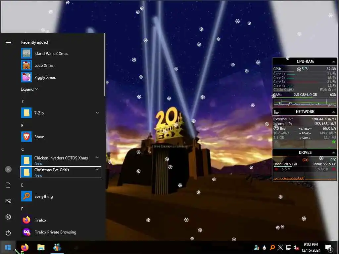Click the Total: 99.5 GB drive label
The height and width of the screenshot is (254, 339).
coord(324,164)
